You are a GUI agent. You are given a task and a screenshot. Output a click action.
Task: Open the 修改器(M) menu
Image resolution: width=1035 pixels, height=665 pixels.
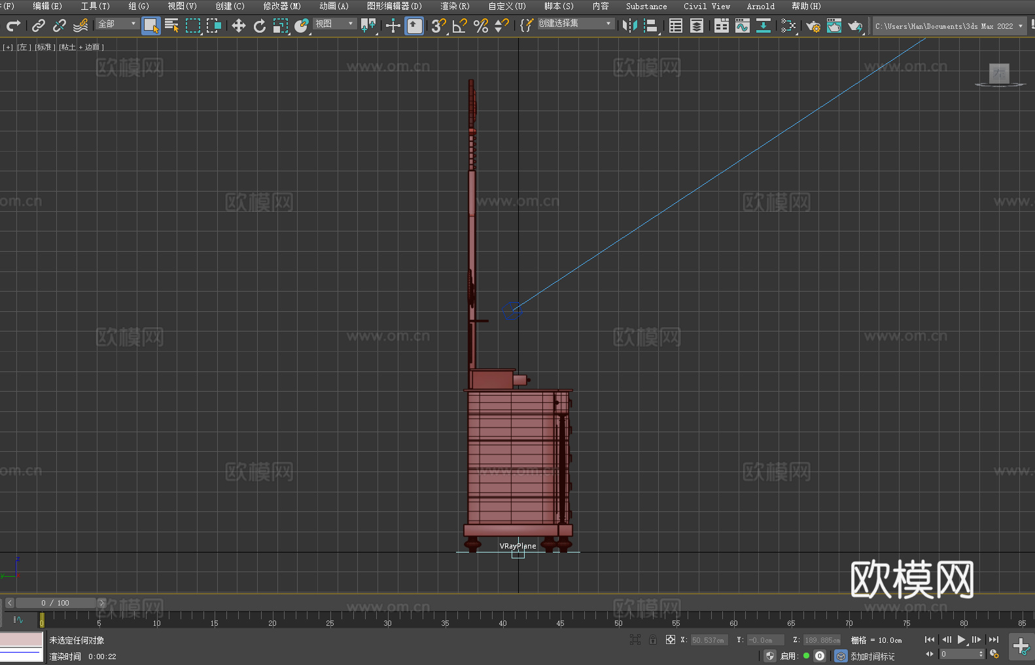click(x=282, y=6)
